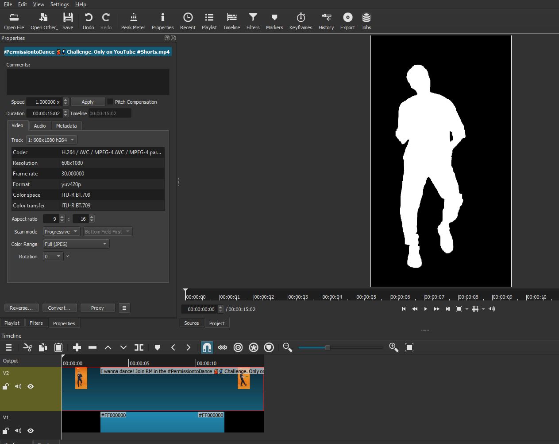Click the Peak Meter toolbar icon
Viewport: 559px width, 444px height.
pos(133,21)
